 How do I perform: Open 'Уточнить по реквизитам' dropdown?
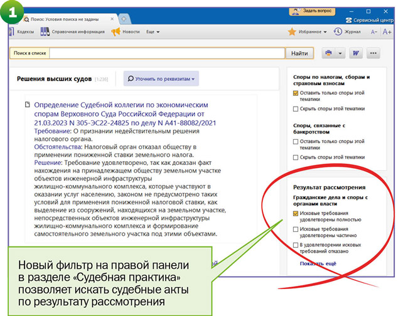pos(161,79)
